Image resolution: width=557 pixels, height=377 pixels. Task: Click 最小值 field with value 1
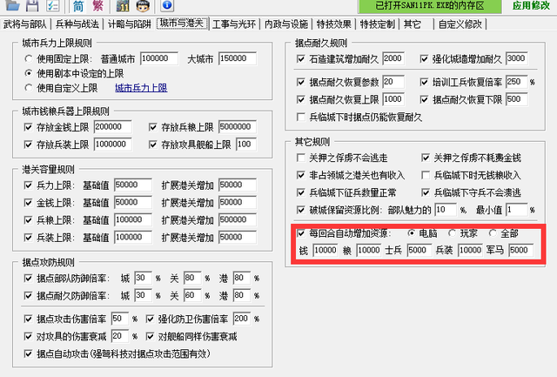pyautogui.click(x=516, y=210)
